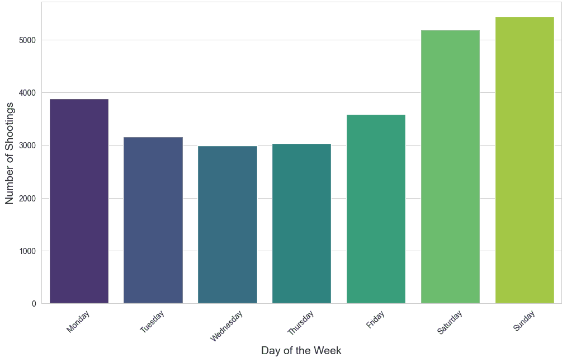Click the Friday bar

376,209
